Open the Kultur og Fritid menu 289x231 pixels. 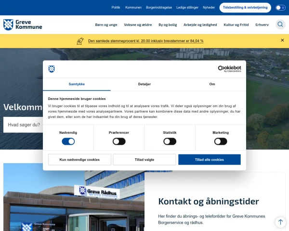pos(236,25)
